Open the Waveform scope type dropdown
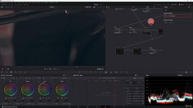Viewport: 193px width, 108px height. [x=181, y=75]
